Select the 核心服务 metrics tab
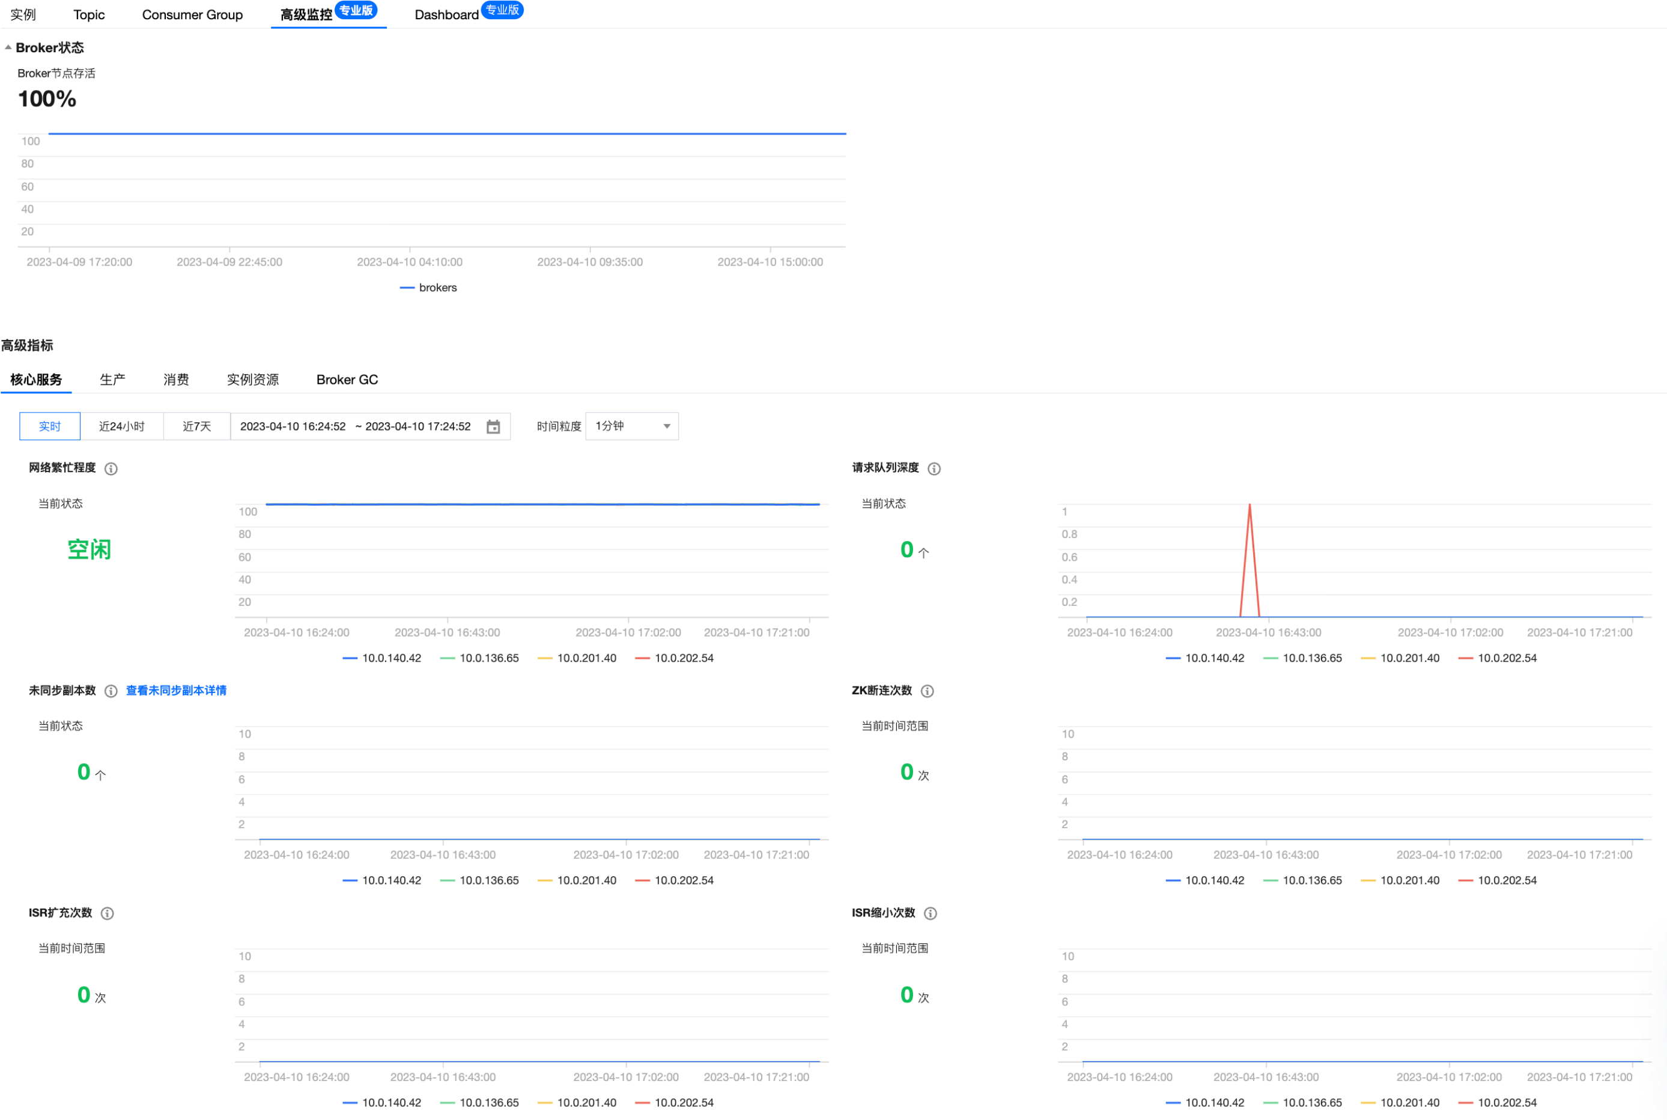1667x1120 pixels. pos(35,380)
